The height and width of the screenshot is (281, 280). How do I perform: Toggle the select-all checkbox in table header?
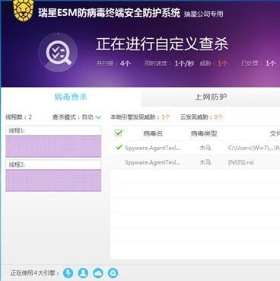tap(119, 133)
